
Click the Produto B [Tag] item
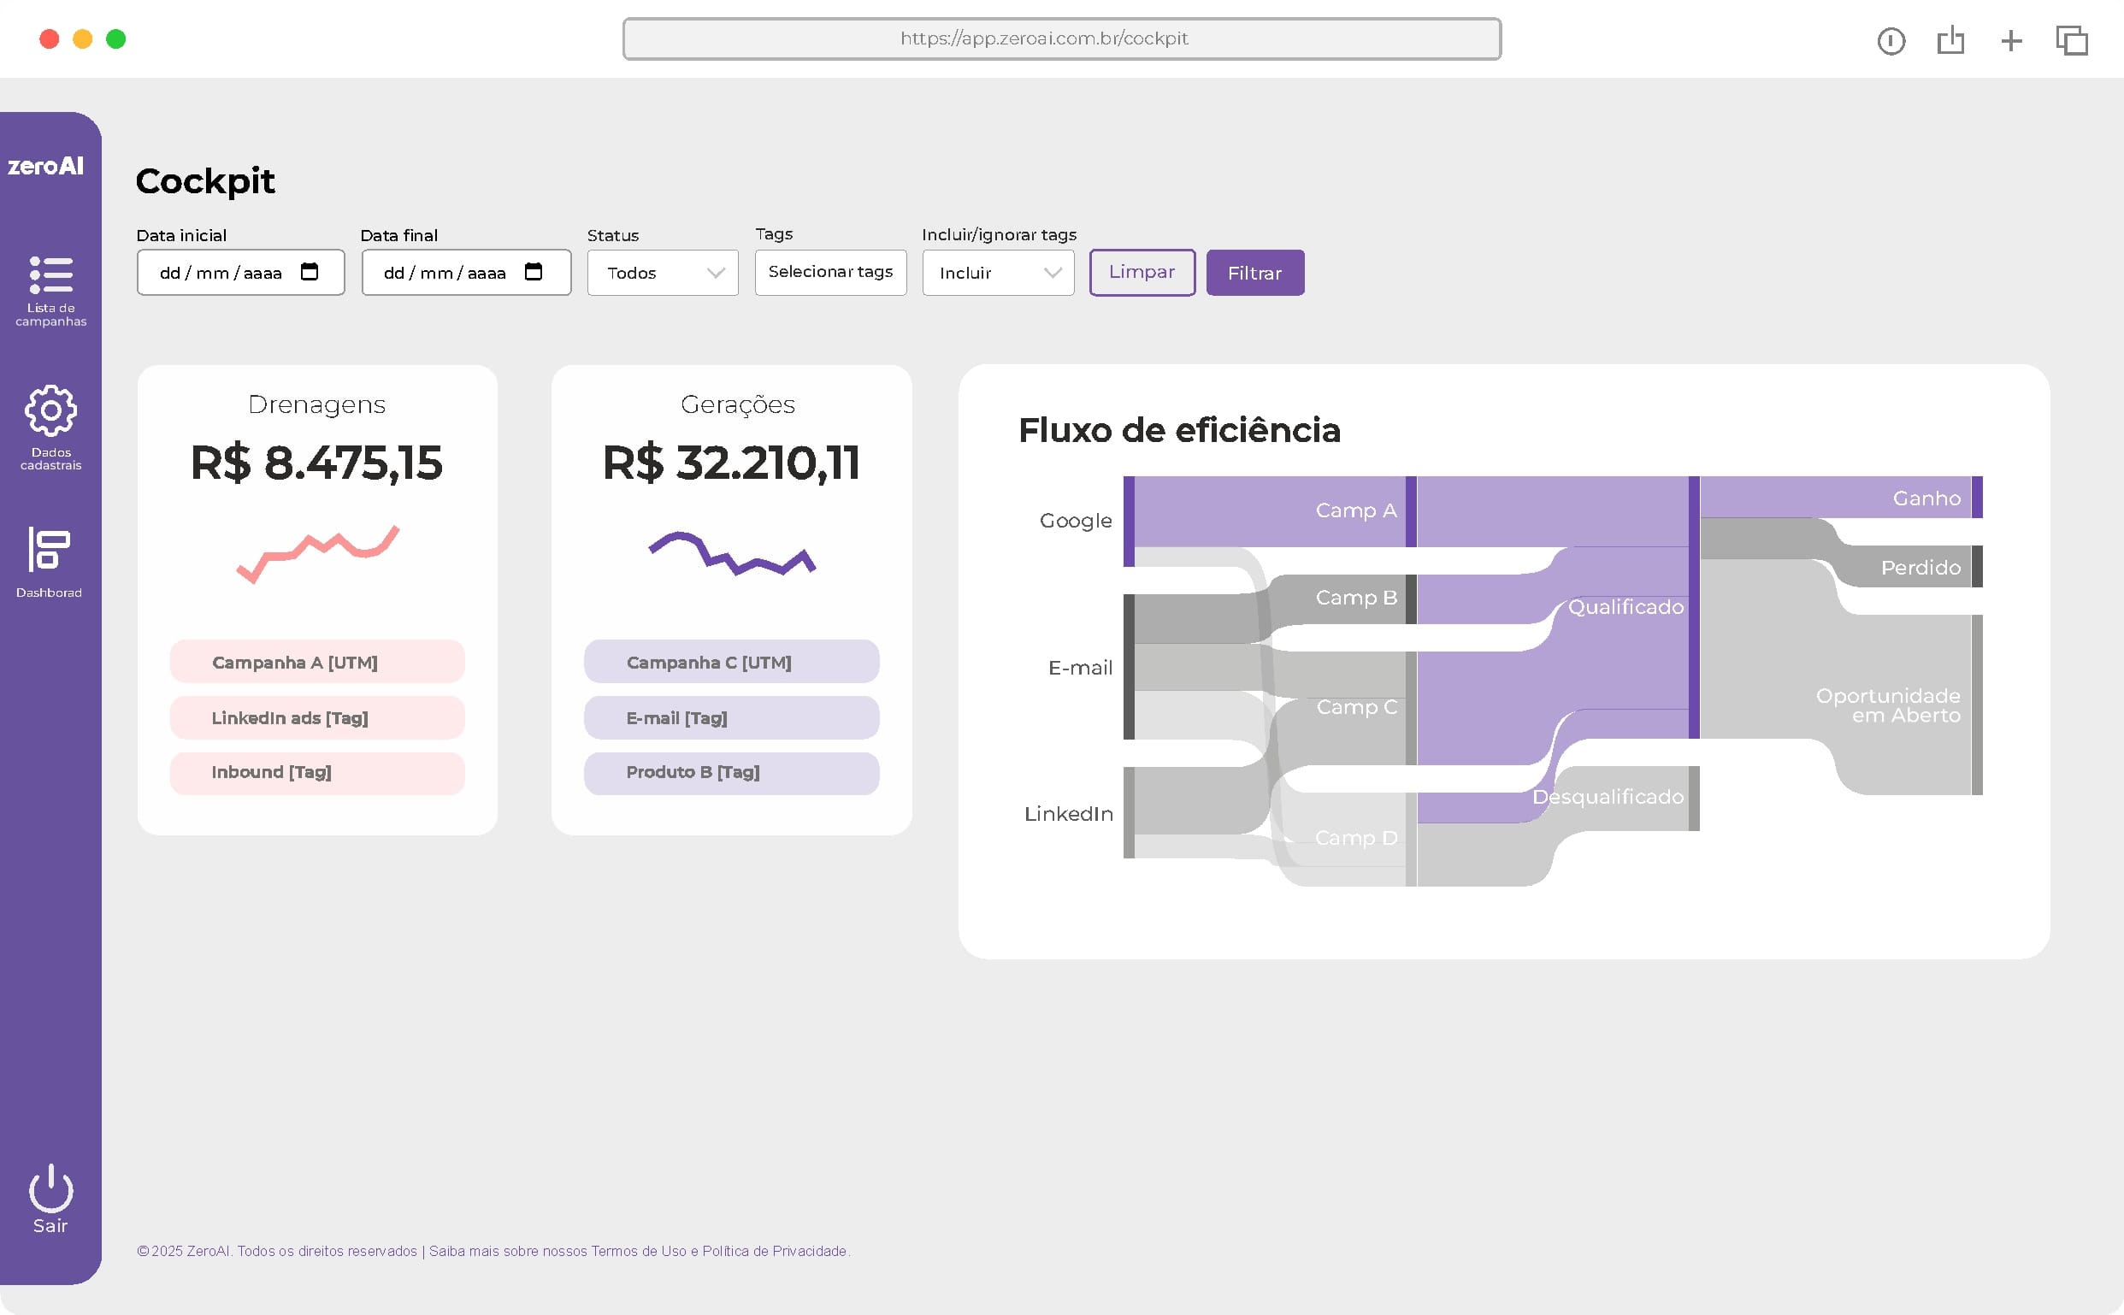pyautogui.click(x=730, y=772)
